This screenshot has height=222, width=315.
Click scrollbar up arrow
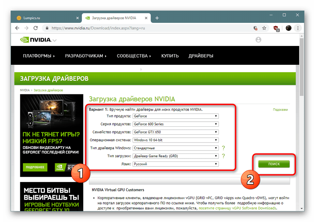coord(301,36)
